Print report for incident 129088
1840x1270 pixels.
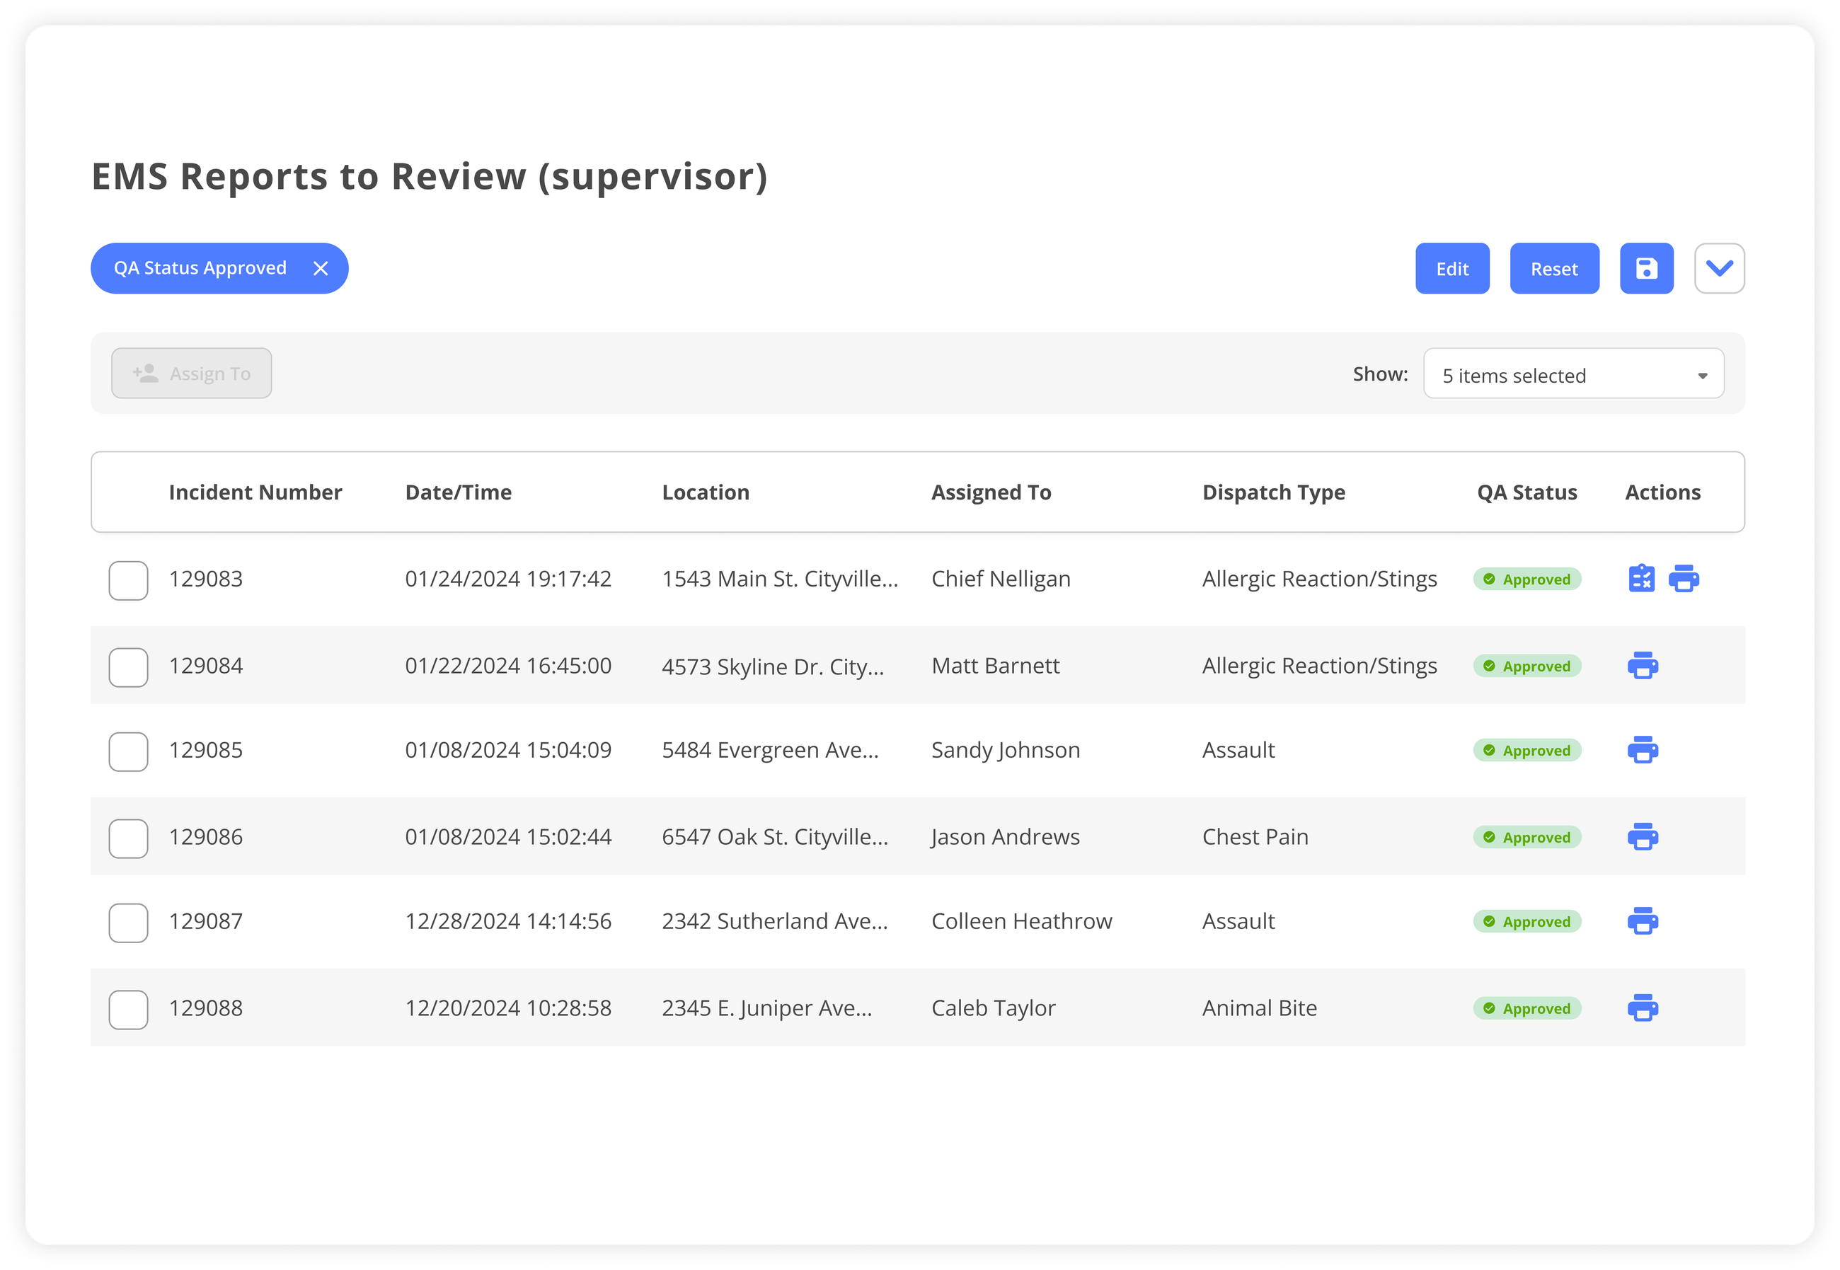click(1643, 1008)
